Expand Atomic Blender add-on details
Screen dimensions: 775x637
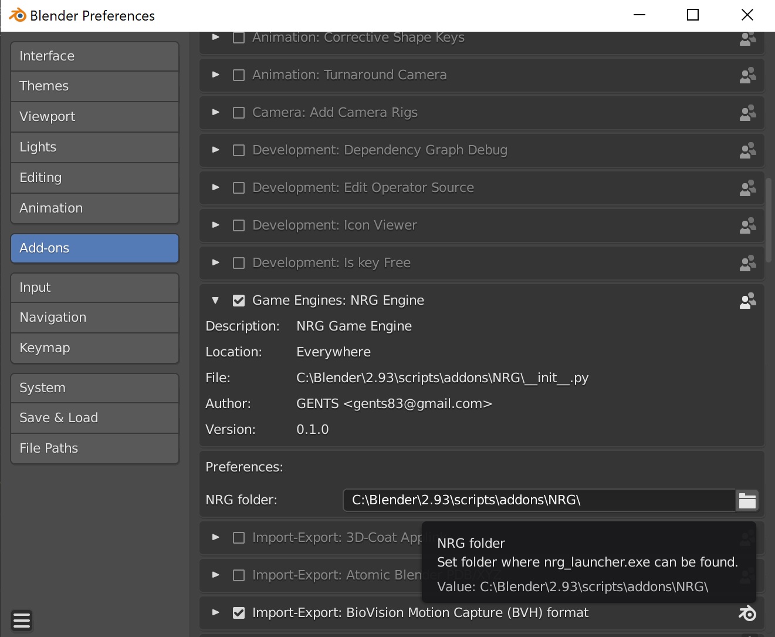215,575
